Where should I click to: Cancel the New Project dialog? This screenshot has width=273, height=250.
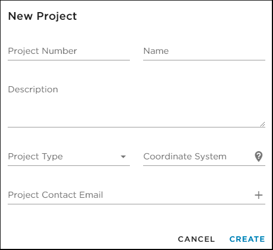point(196,239)
